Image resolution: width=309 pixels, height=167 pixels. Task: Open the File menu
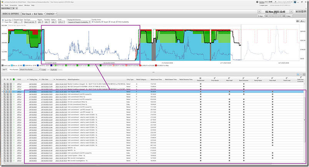[x=2, y=5]
